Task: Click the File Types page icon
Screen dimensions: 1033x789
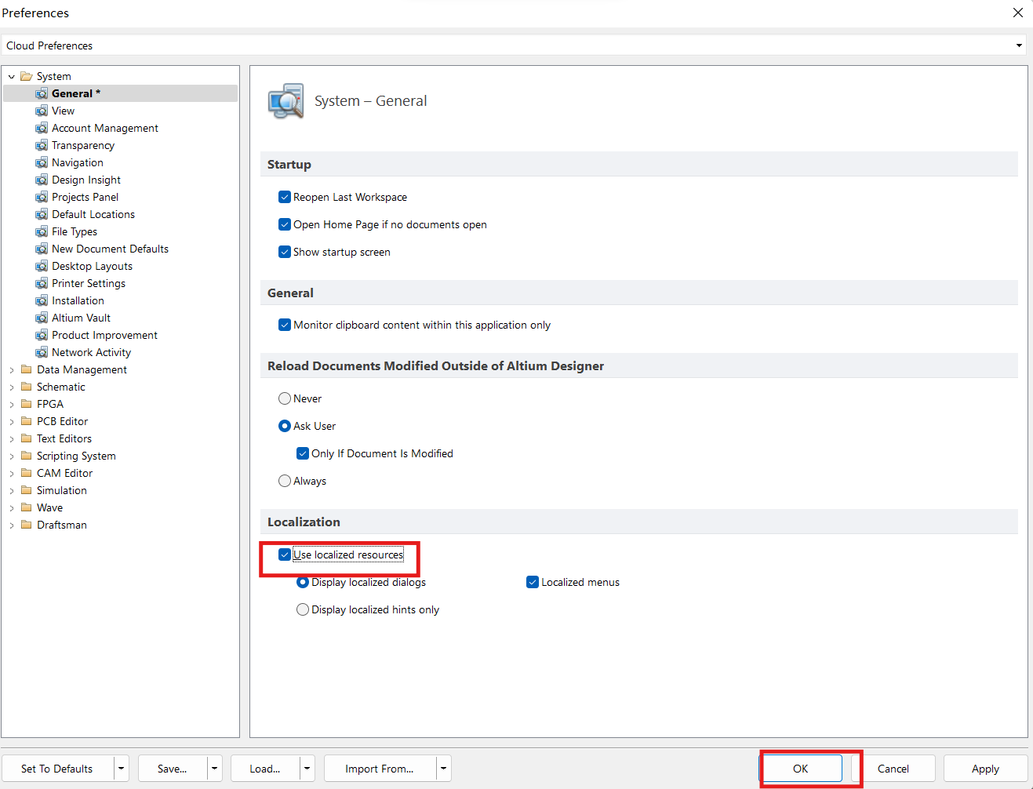Action: tap(42, 231)
